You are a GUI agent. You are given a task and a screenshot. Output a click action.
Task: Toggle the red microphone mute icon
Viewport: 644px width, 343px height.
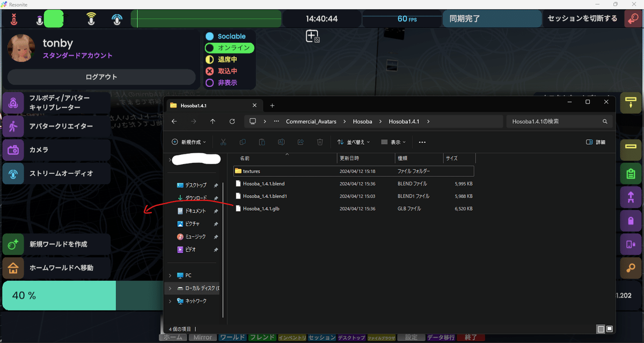pyautogui.click(x=14, y=19)
